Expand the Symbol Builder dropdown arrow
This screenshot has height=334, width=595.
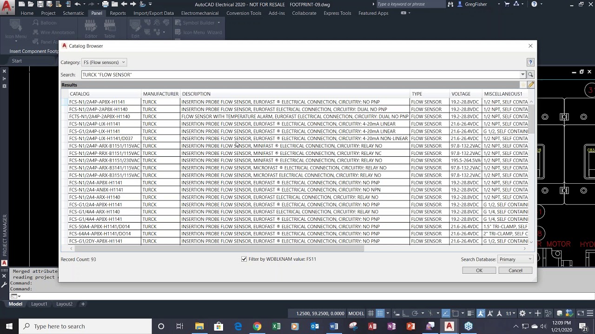[218, 22]
